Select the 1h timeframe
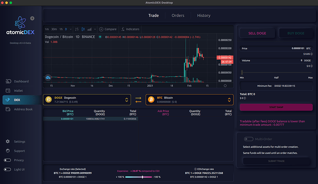 [61, 29]
